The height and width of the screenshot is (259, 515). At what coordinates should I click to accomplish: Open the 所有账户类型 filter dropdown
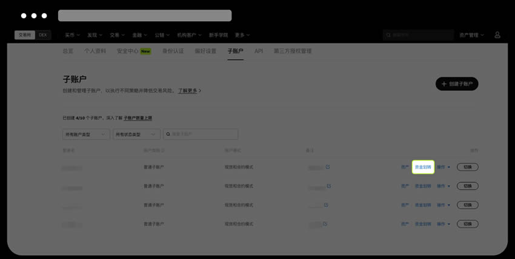pyautogui.click(x=86, y=134)
